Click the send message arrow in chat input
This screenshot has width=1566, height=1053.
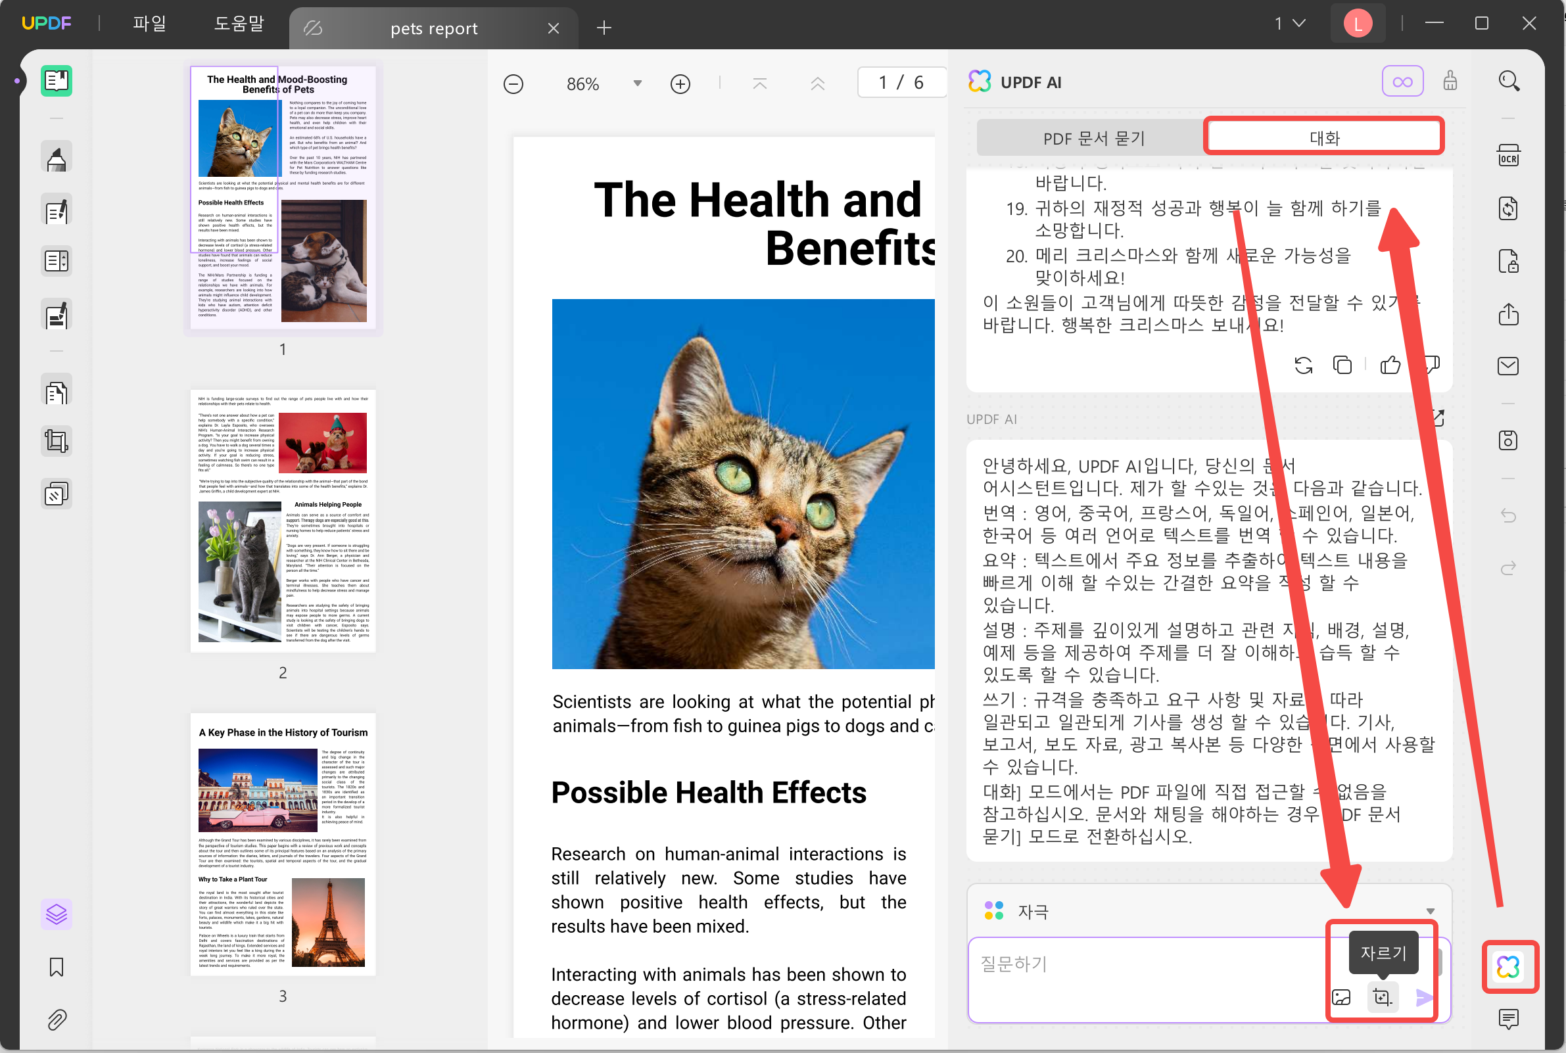coord(1423,998)
